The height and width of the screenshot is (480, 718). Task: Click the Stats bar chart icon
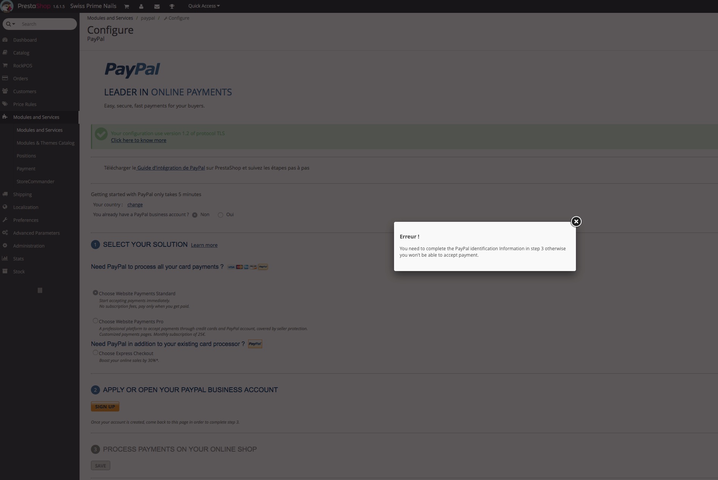coord(5,259)
